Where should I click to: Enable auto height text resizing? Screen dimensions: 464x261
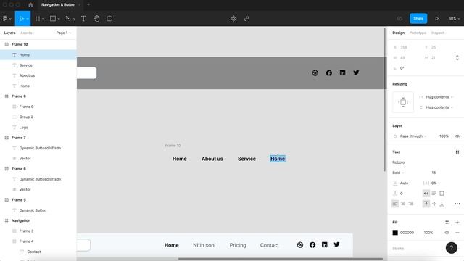point(434,194)
